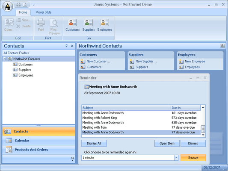
Task: Go to Customers via ribbon icon
Action: [x=72, y=25]
